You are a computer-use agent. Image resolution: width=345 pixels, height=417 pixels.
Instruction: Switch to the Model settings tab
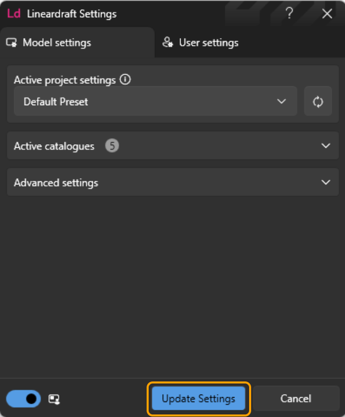tap(56, 43)
